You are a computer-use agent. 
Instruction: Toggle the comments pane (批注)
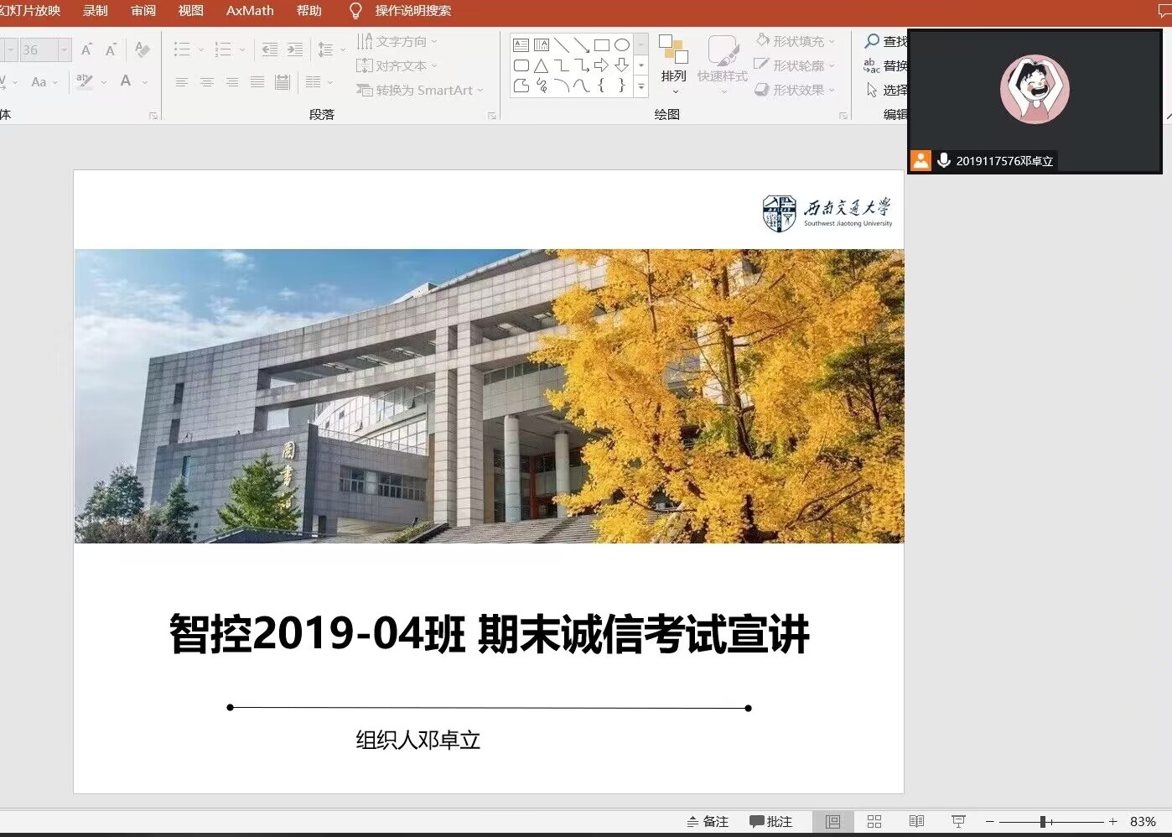pyautogui.click(x=771, y=822)
